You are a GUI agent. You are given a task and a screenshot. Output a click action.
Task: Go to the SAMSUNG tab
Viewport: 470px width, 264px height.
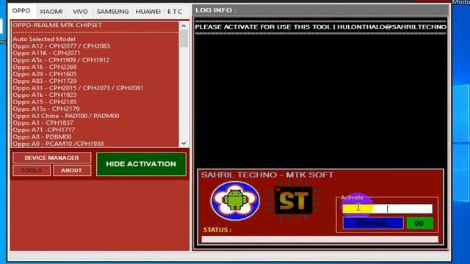[112, 12]
